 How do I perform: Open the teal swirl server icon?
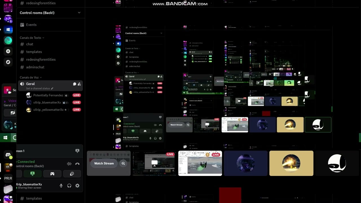[x=8, y=41]
